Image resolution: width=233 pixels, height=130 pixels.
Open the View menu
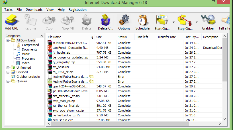tap(50, 10)
